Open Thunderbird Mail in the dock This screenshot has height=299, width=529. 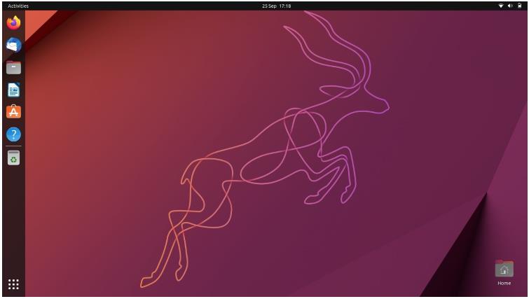click(x=13, y=46)
